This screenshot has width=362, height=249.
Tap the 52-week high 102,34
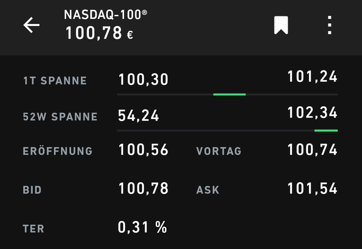(312, 113)
